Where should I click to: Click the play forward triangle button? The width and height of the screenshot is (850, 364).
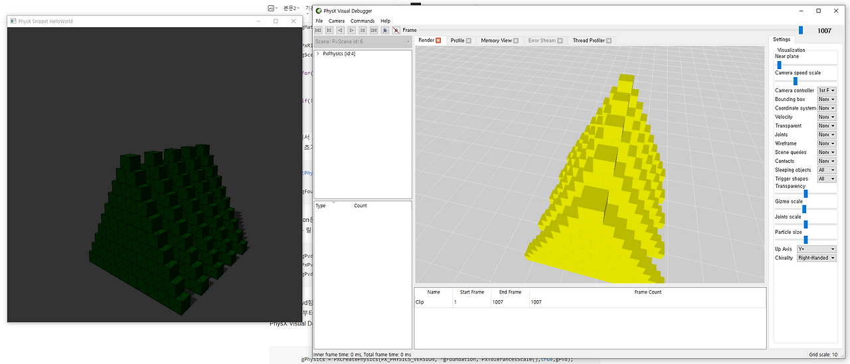coord(351,30)
